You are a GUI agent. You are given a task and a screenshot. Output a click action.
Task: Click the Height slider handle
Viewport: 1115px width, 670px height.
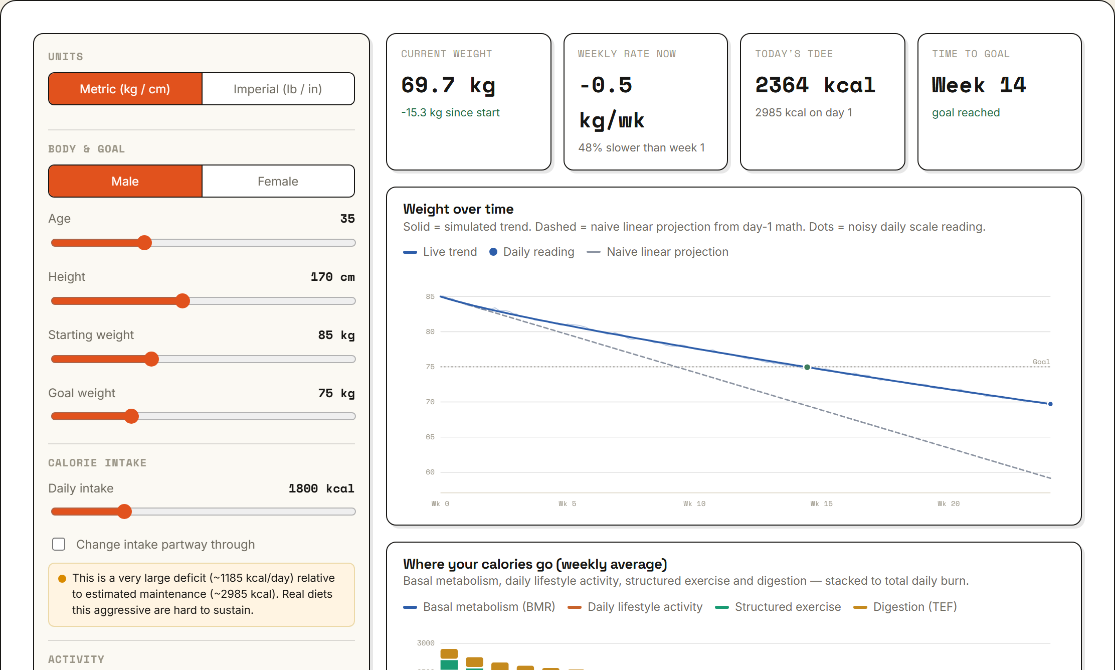[x=182, y=301]
